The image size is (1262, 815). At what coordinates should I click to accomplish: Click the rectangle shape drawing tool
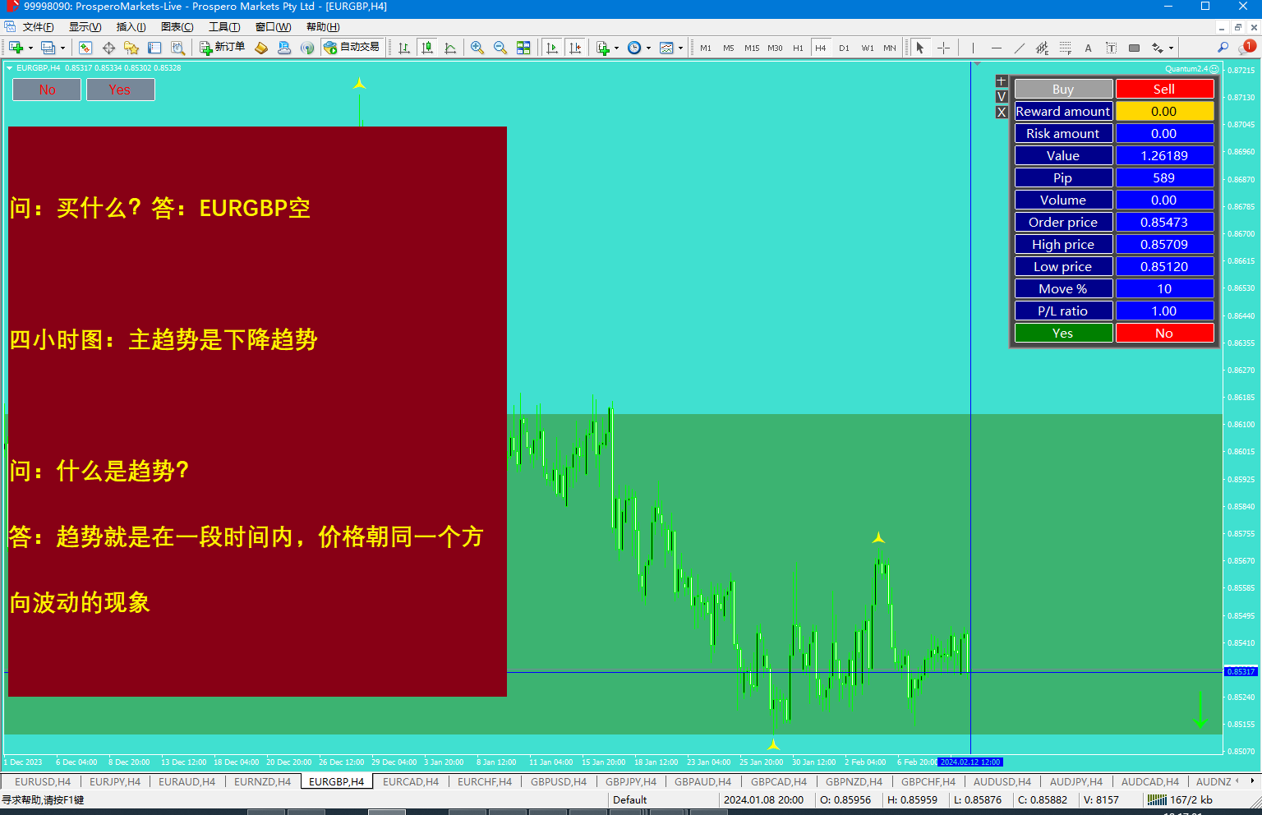click(1134, 48)
